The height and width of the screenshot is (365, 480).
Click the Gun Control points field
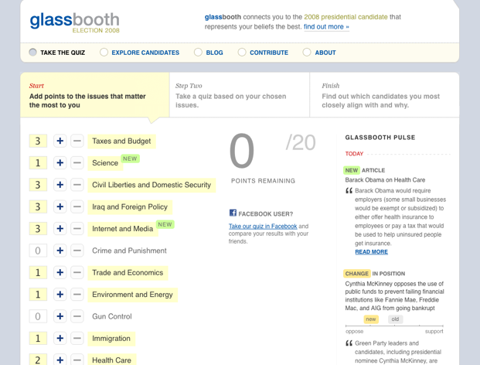pos(38,316)
